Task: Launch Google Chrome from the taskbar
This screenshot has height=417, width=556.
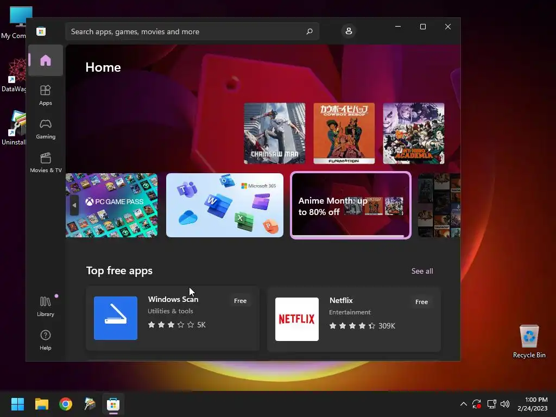Action: pos(66,404)
